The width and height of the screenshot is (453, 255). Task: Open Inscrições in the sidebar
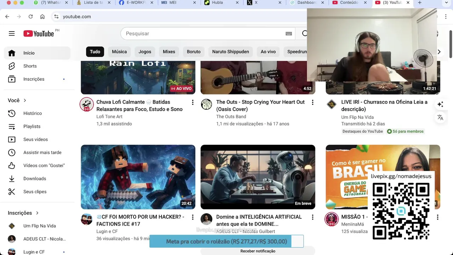click(x=38, y=79)
